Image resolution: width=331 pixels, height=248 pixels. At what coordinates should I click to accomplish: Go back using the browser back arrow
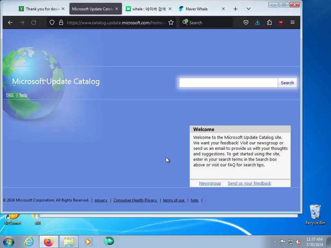click(x=10, y=22)
